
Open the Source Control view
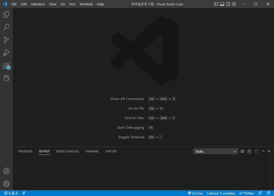[6, 40]
